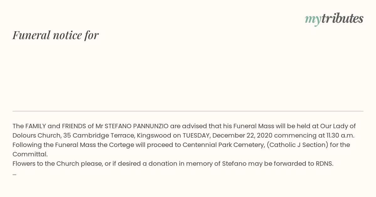Click the word 'Committal.'

(x=30, y=154)
